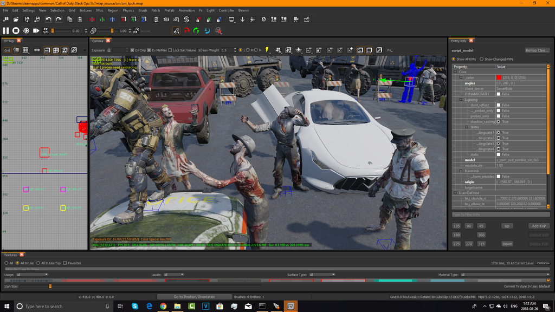Click the red X rotation arrow icon

coord(186,31)
